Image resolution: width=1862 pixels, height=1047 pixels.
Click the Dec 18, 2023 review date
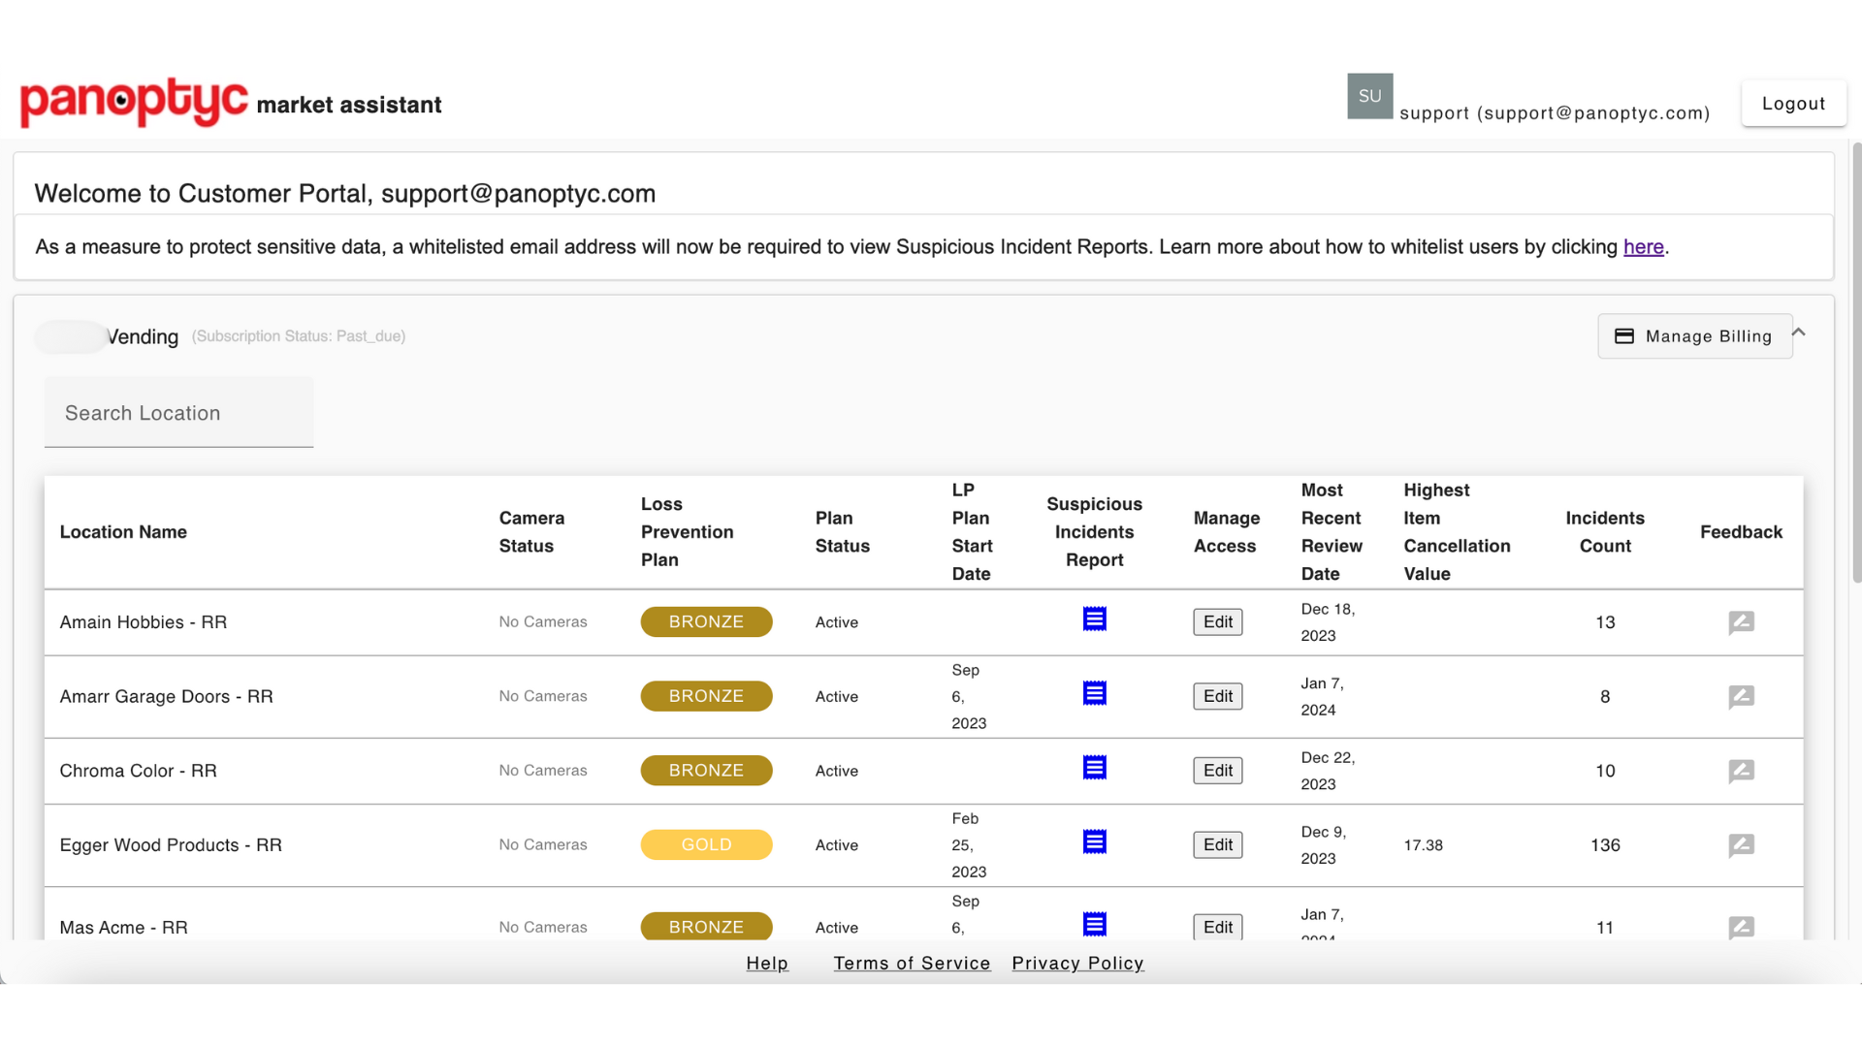tap(1328, 622)
